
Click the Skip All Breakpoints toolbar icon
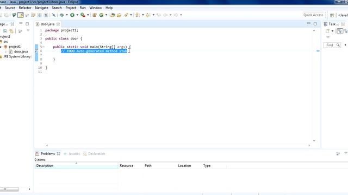[54, 15]
